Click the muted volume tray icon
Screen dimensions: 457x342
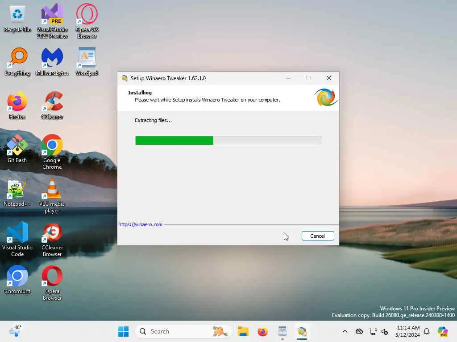click(385, 331)
